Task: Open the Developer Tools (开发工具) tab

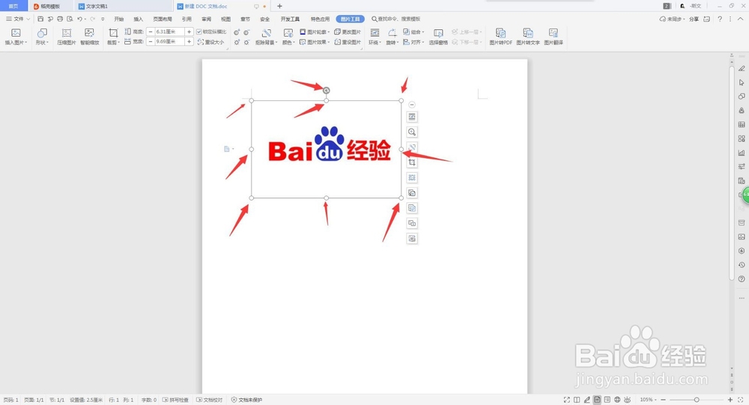Action: pyautogui.click(x=290, y=19)
